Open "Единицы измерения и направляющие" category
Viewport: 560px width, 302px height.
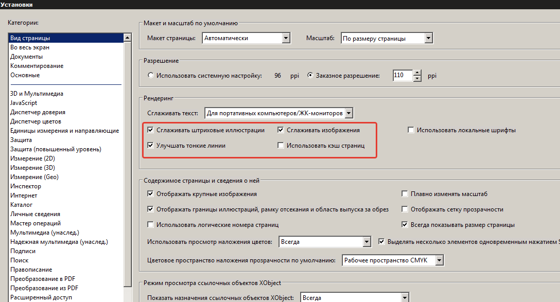pos(65,131)
